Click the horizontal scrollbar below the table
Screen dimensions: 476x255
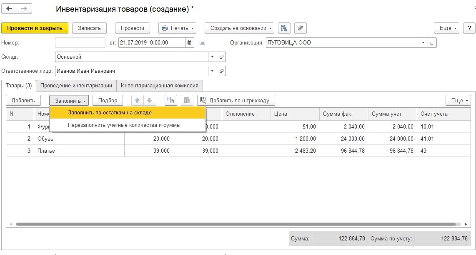pyautogui.click(x=233, y=224)
